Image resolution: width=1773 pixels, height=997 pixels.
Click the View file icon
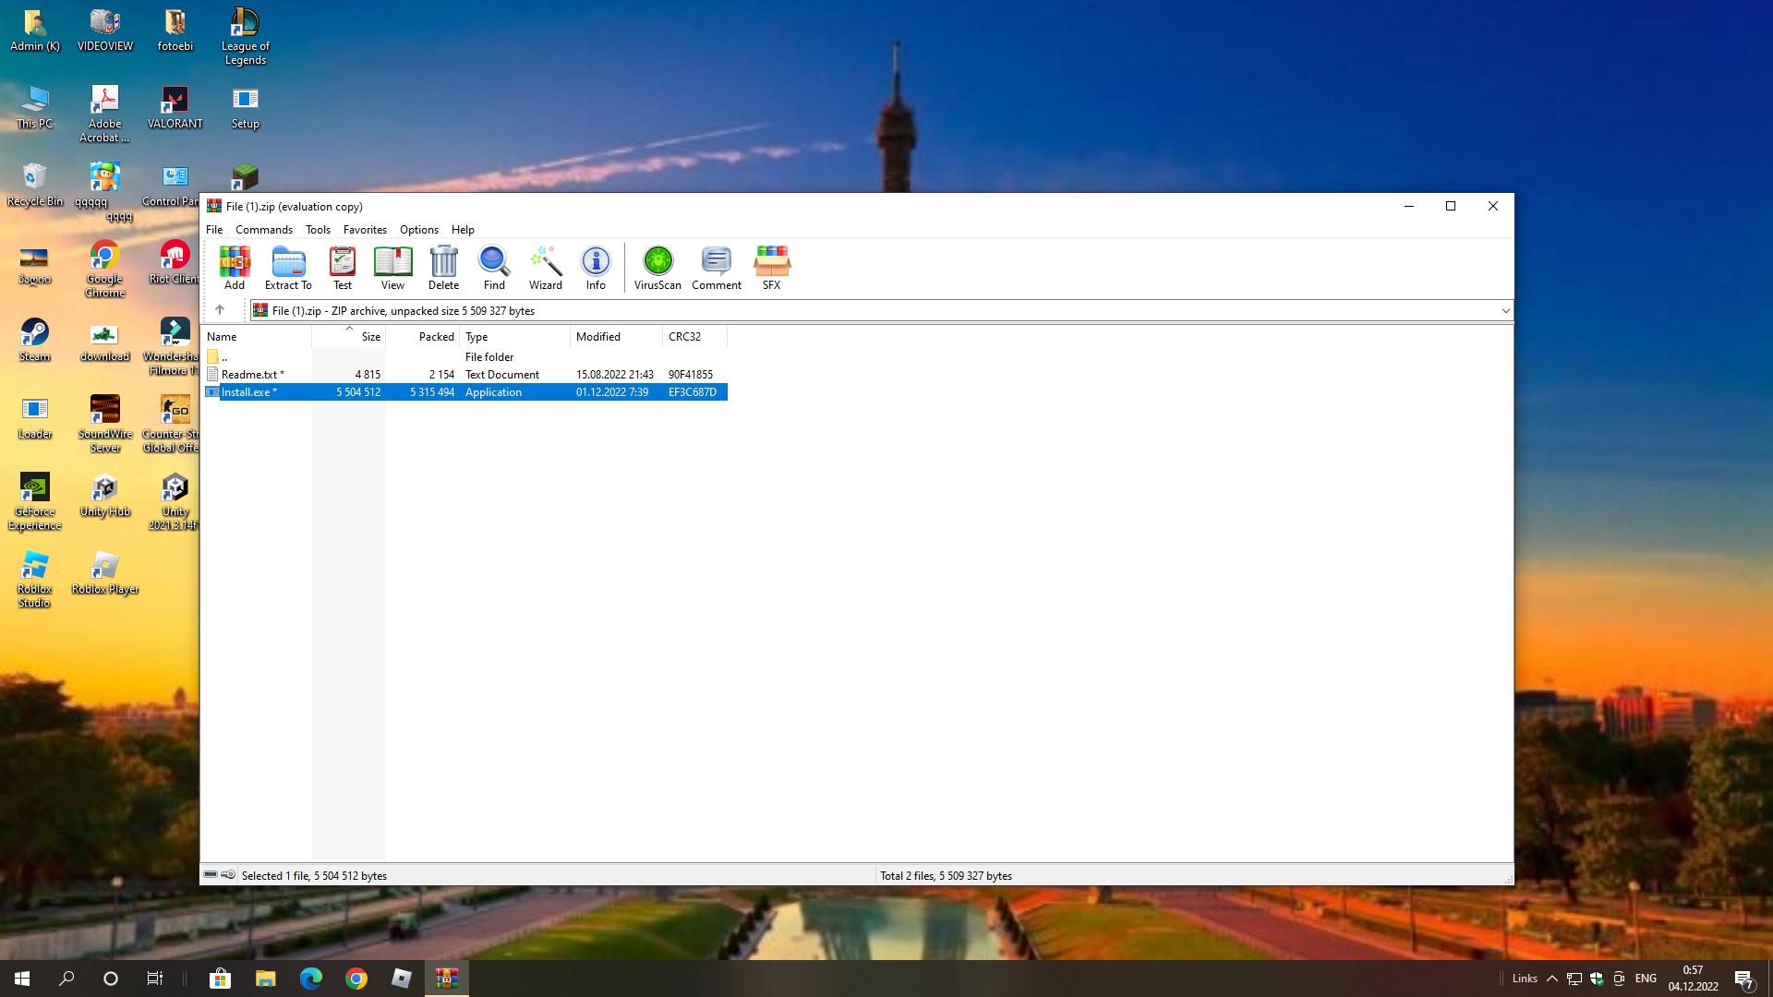392,267
